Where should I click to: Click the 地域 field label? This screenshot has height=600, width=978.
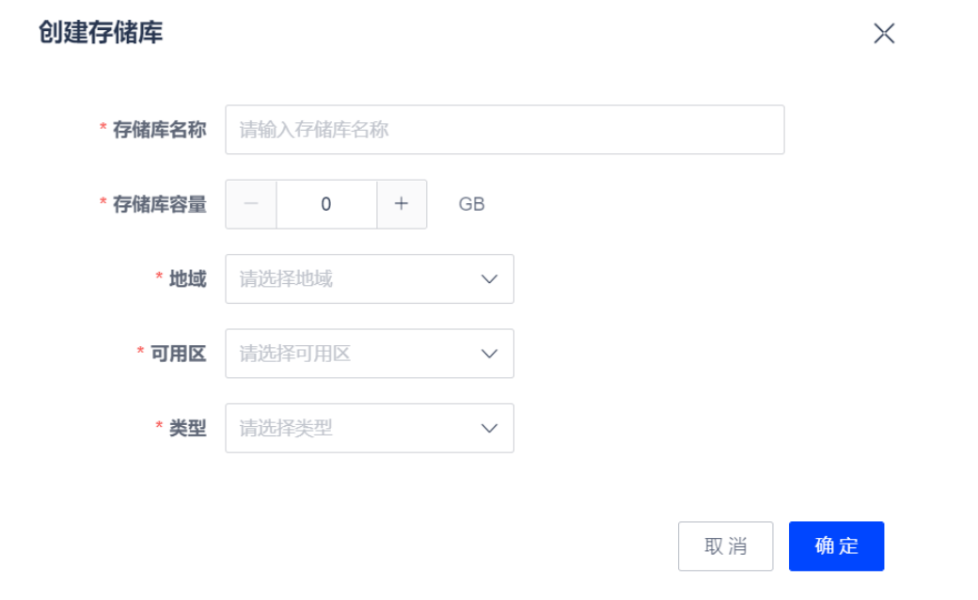pos(187,278)
